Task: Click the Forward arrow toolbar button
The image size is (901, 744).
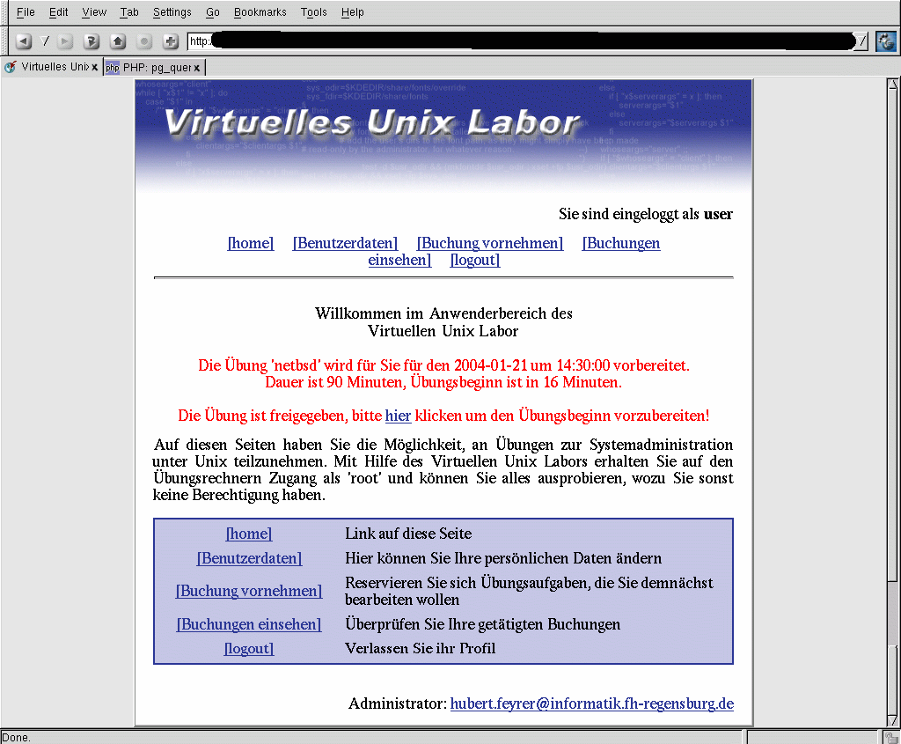Action: pos(65,41)
